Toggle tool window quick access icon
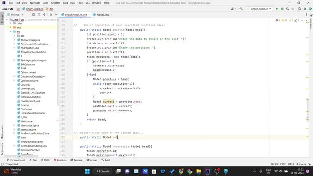The height and width of the screenshot is (176, 313). click(2, 164)
